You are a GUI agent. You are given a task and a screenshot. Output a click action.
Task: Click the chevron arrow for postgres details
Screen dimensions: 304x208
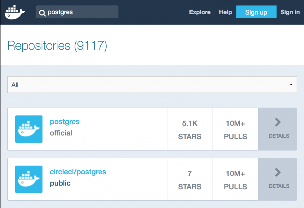click(278, 122)
